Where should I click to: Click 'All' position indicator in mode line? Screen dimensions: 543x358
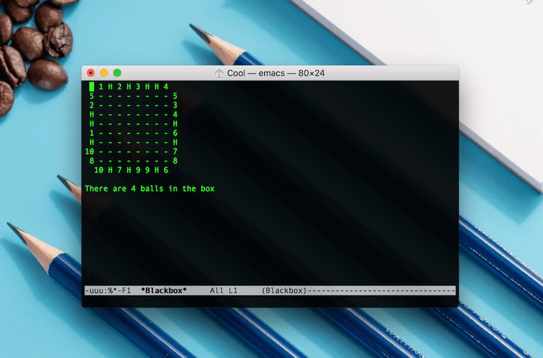coord(217,291)
